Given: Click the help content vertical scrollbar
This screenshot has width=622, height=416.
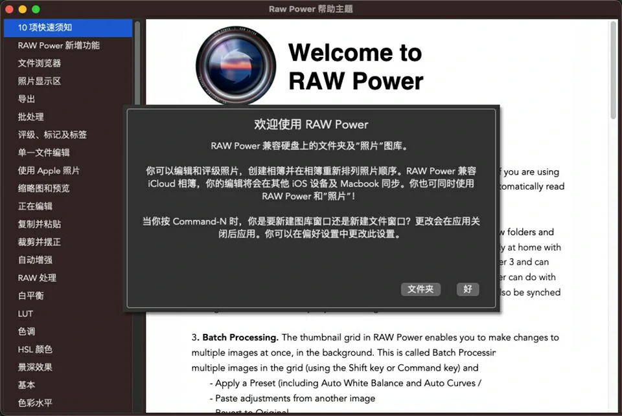Looking at the screenshot, I should point(614,70).
